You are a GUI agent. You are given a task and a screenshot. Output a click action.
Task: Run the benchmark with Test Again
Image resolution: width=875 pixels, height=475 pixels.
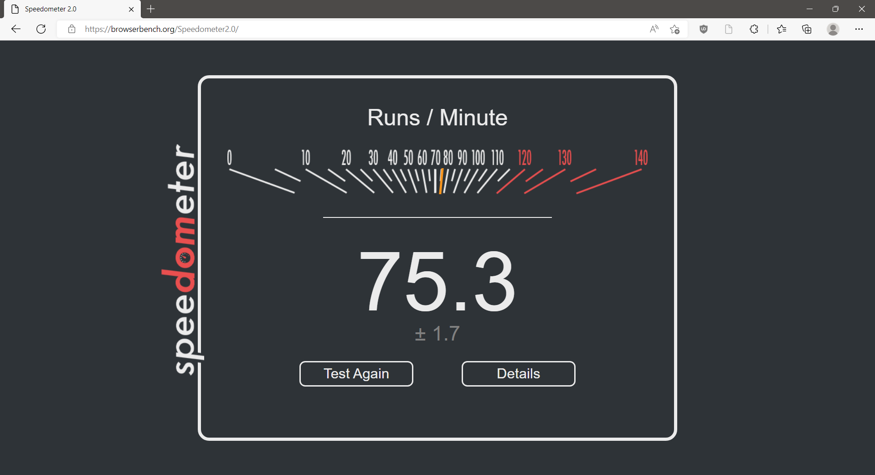(356, 374)
